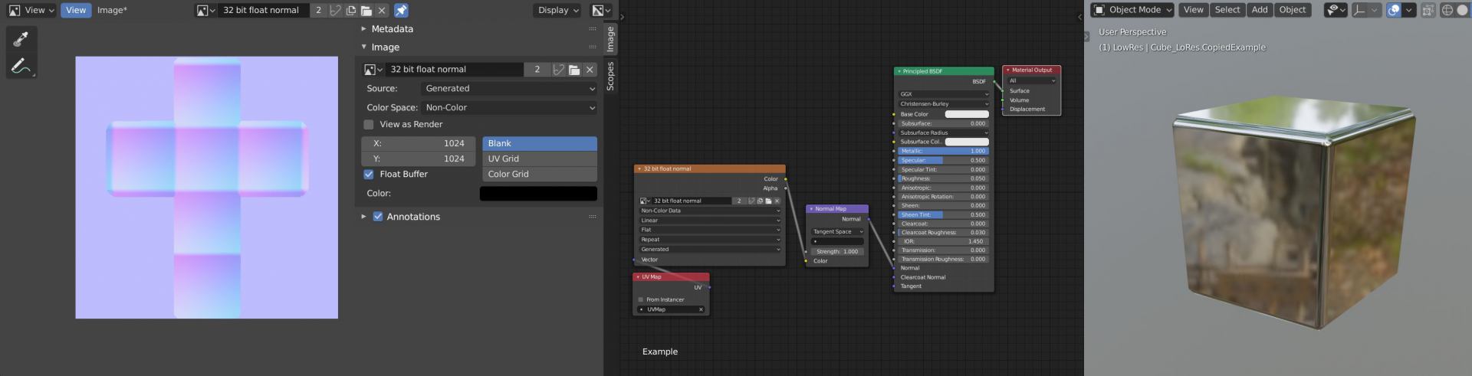Click Annotations panel drag grip
This screenshot has width=1472, height=376.
pyautogui.click(x=593, y=217)
